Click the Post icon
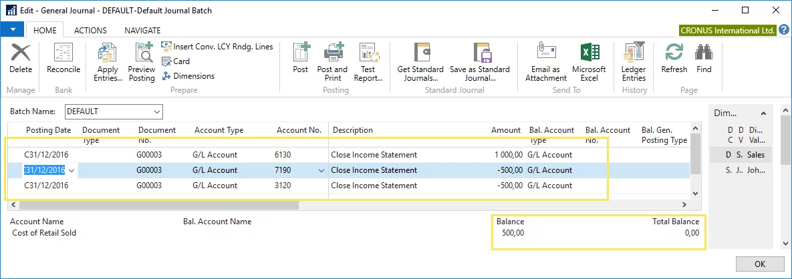 (x=301, y=59)
